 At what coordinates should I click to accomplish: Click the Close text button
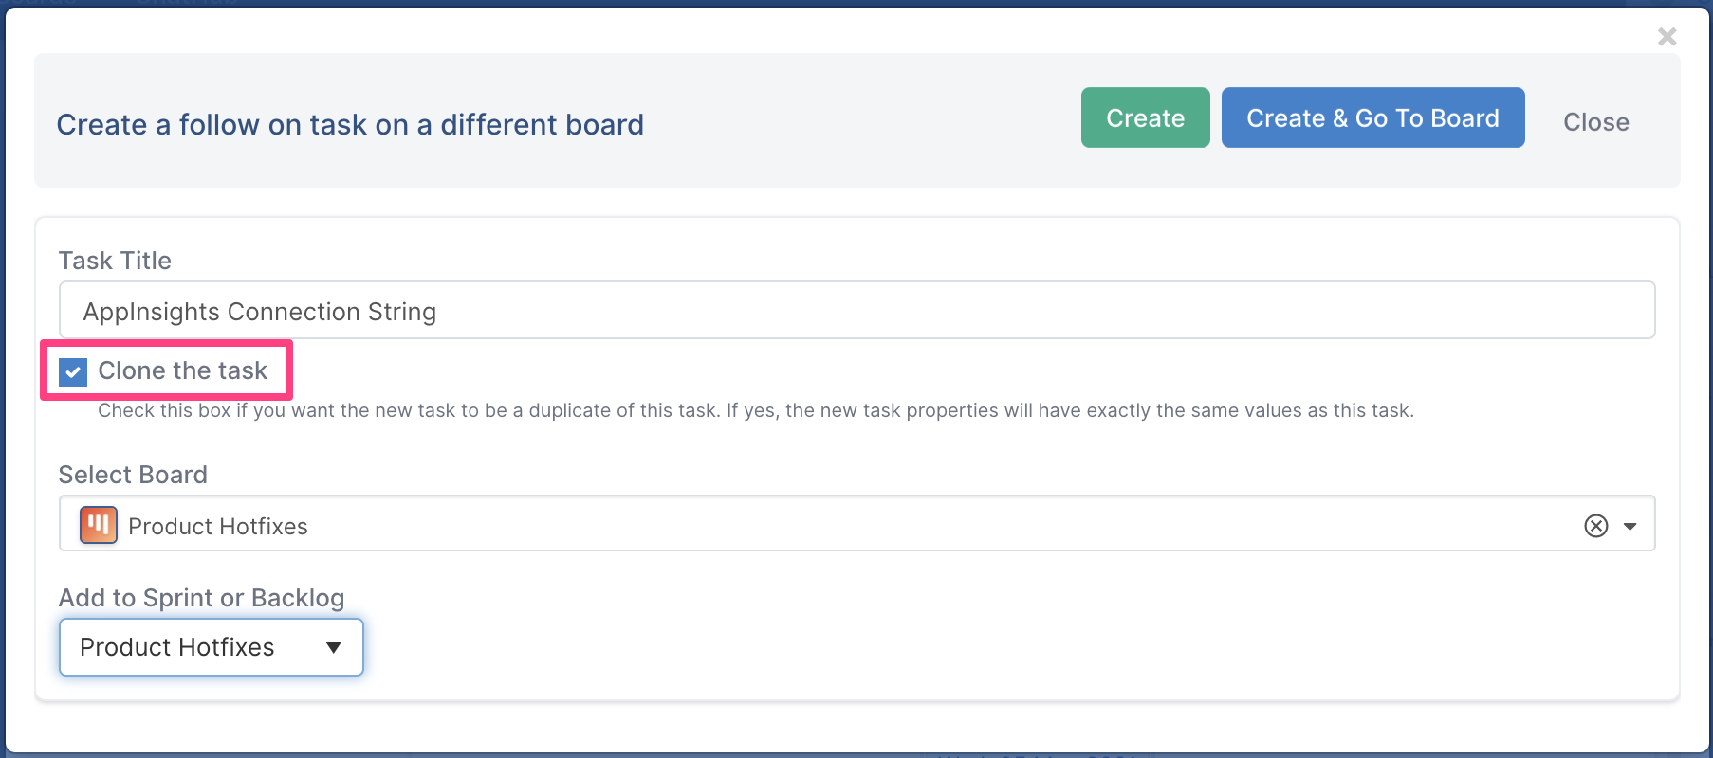pos(1596,122)
